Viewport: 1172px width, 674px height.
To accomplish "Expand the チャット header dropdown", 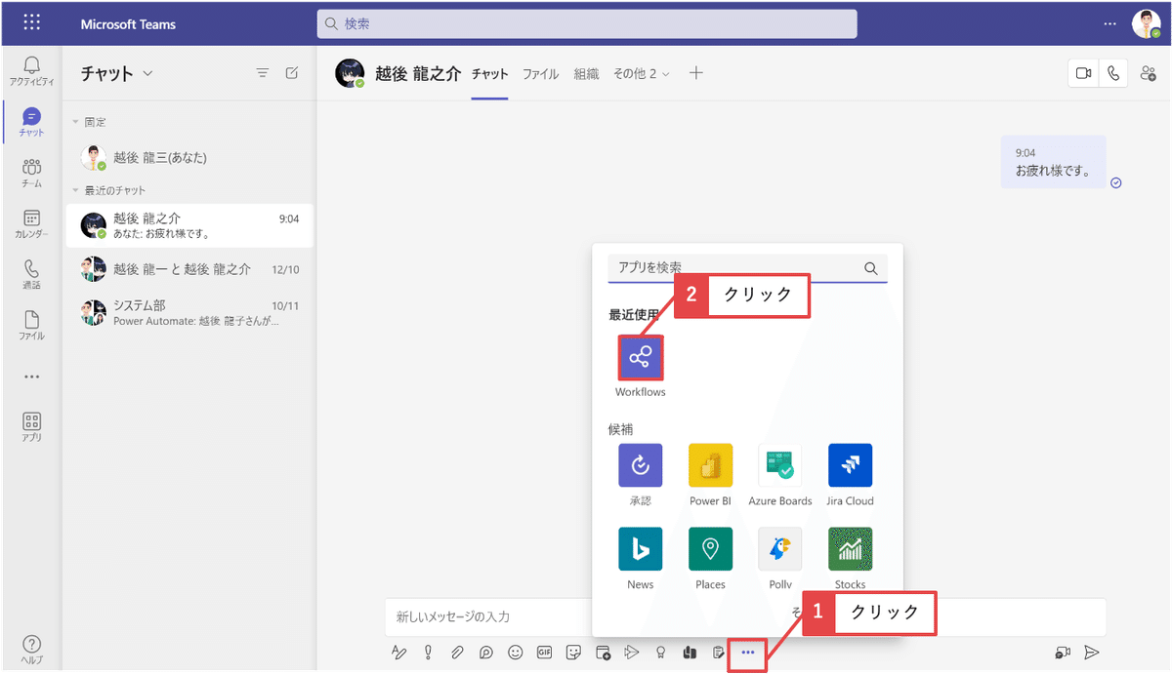I will (148, 73).
